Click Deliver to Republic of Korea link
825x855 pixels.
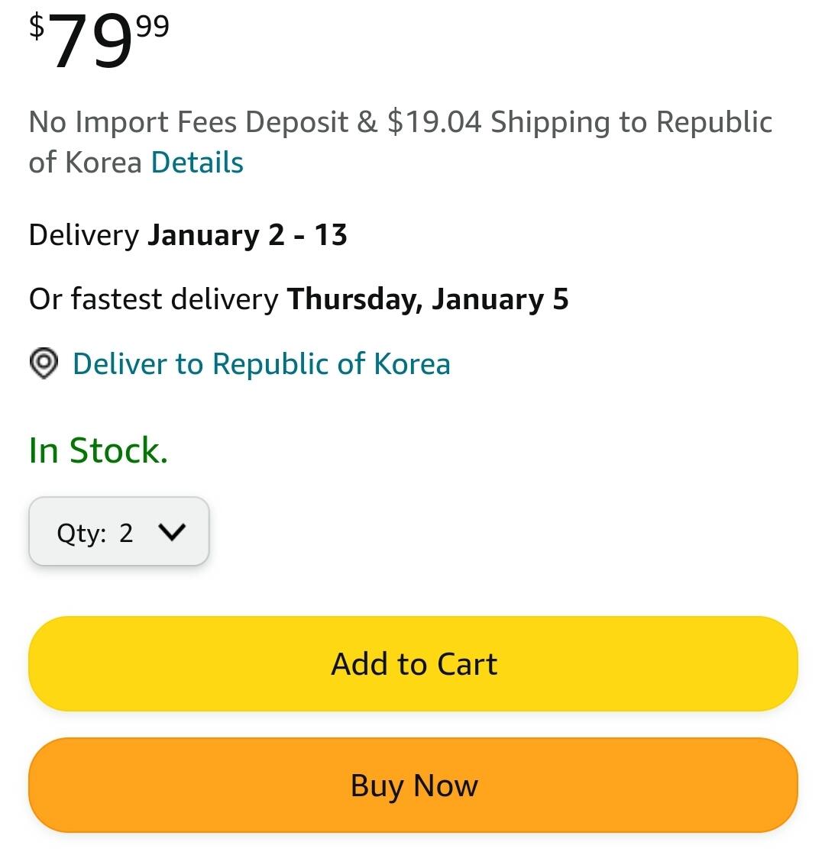point(261,364)
